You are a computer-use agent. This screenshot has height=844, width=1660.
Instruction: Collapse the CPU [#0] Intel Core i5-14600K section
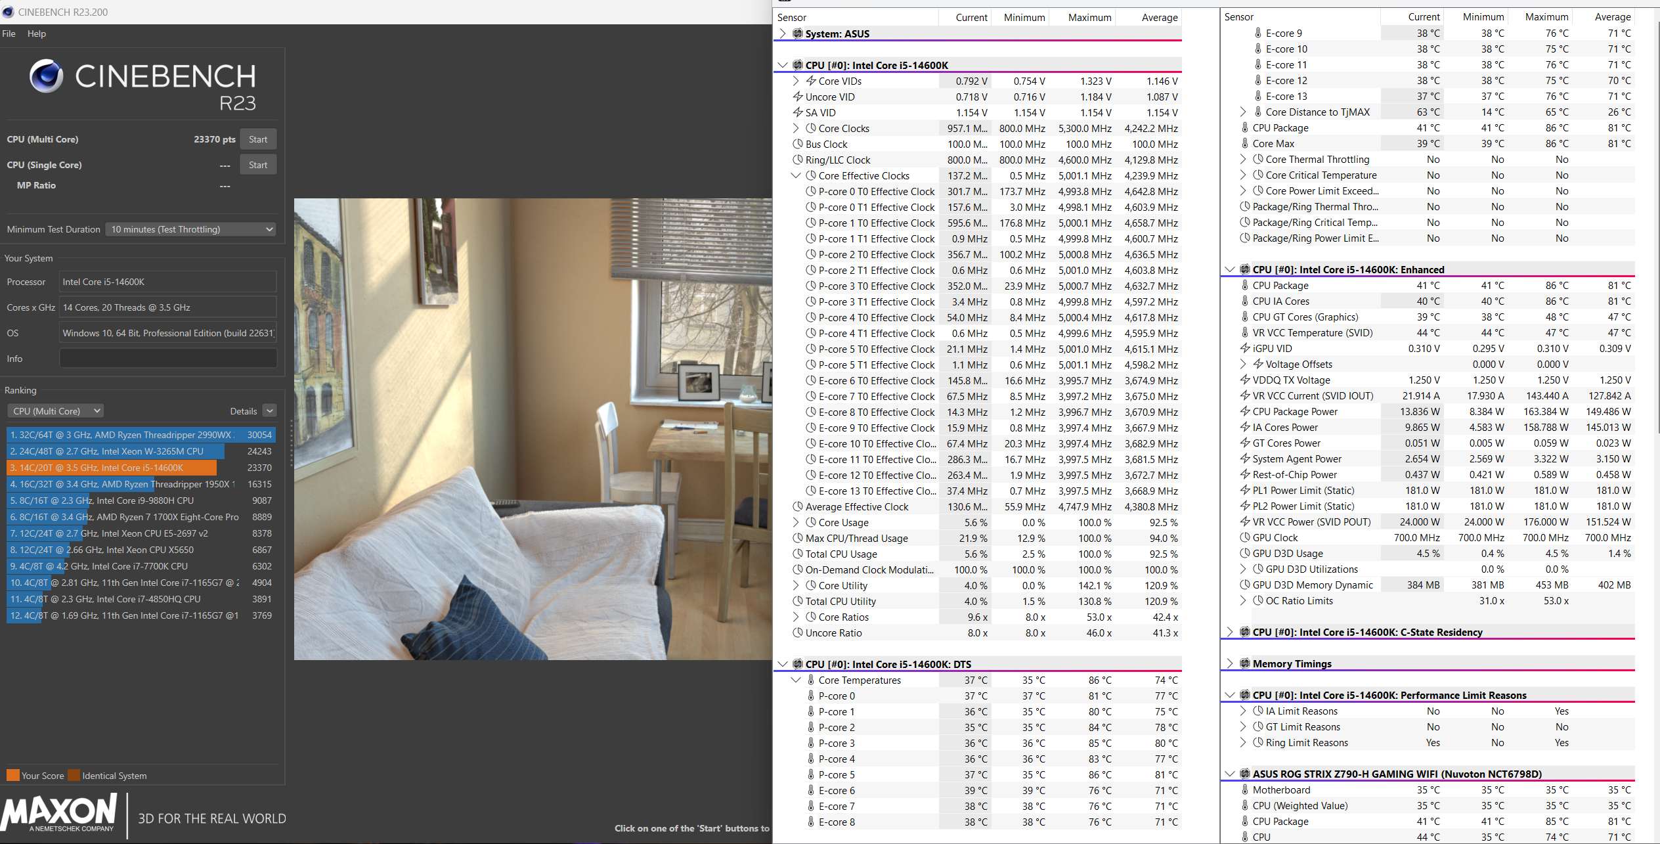[x=783, y=65]
